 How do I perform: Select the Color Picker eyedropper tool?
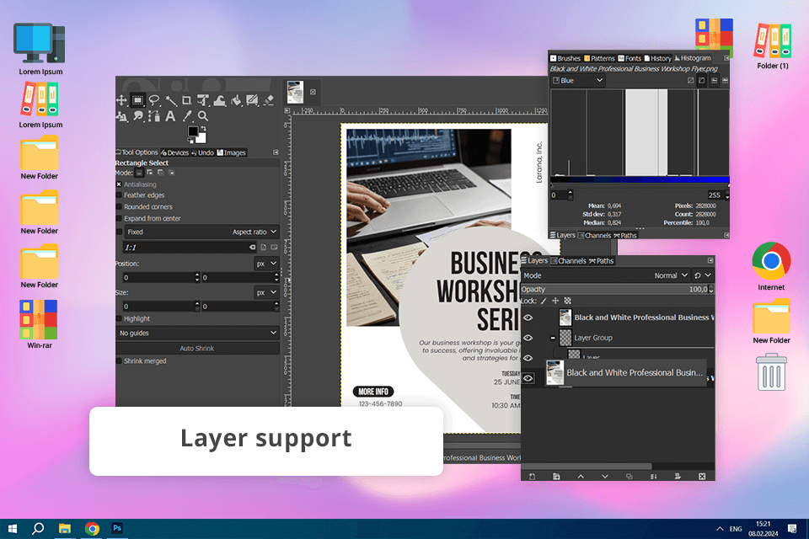[187, 116]
